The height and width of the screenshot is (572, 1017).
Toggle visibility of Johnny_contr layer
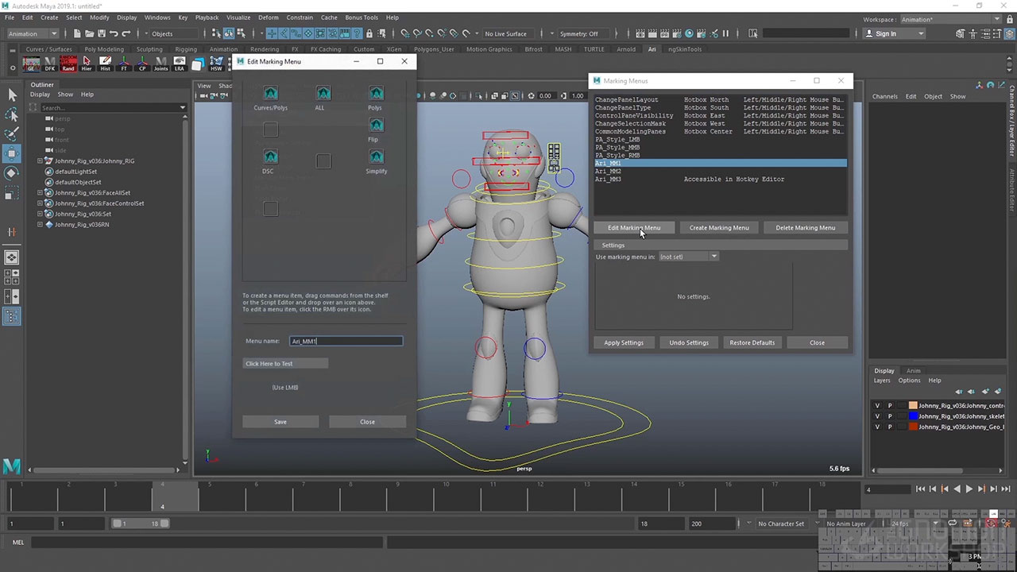click(877, 405)
